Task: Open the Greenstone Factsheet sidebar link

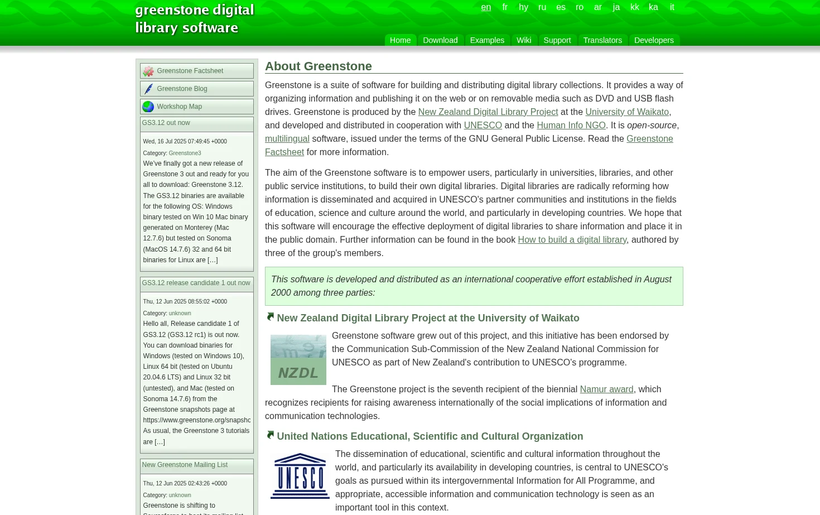Action: pyautogui.click(x=190, y=71)
